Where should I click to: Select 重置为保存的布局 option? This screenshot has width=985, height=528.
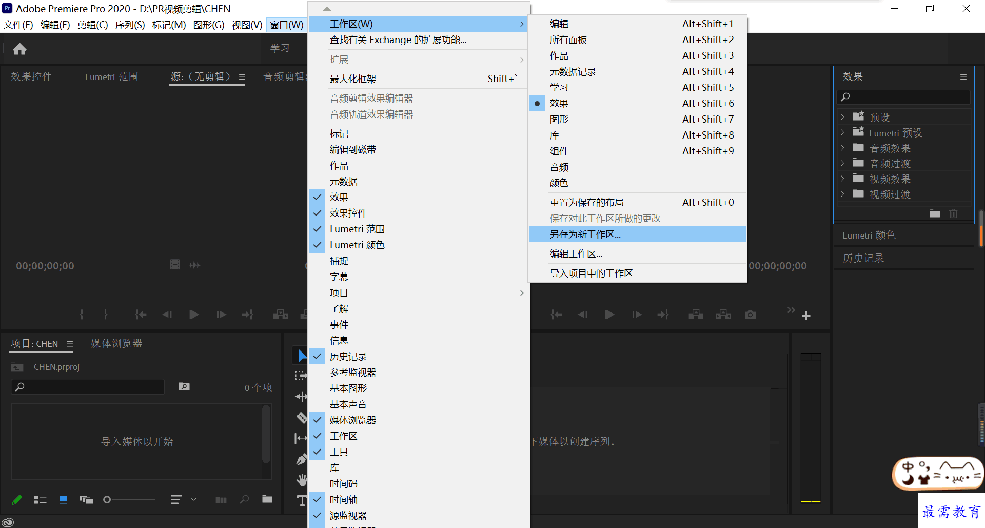click(637, 202)
